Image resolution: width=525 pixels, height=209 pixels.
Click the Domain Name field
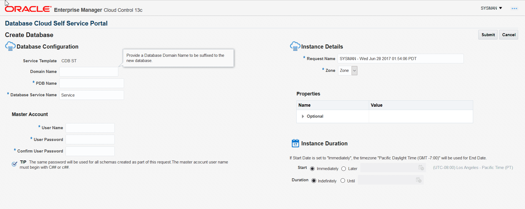point(89,72)
